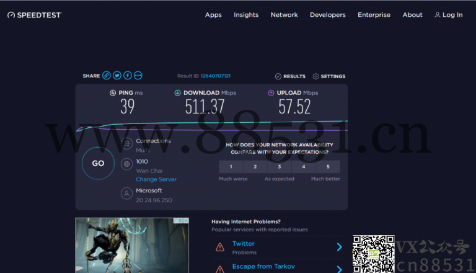Screen dimensions: 476x273
Task: Click the Speedtest logo
Action: coord(35,15)
